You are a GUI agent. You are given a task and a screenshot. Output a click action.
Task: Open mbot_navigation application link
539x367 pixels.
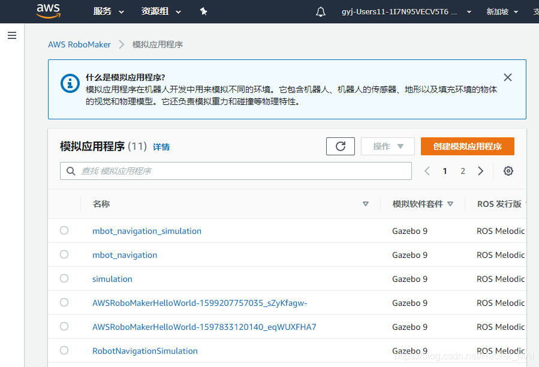[125, 255]
